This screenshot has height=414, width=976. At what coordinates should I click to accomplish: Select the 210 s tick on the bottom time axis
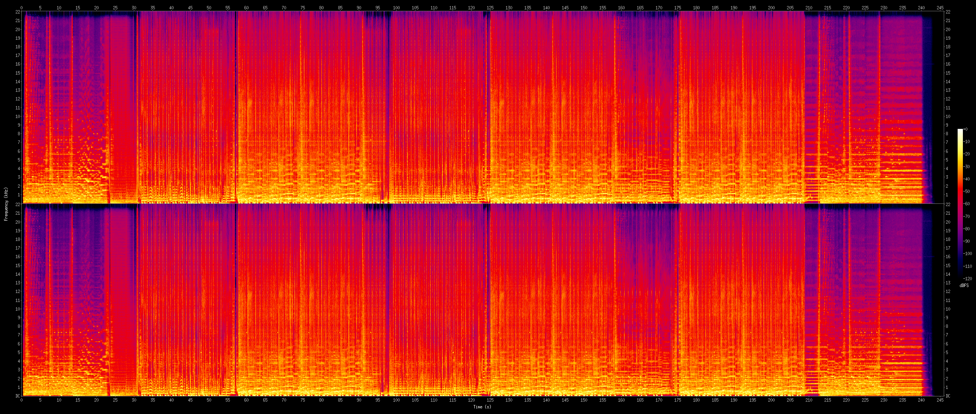[x=808, y=401]
